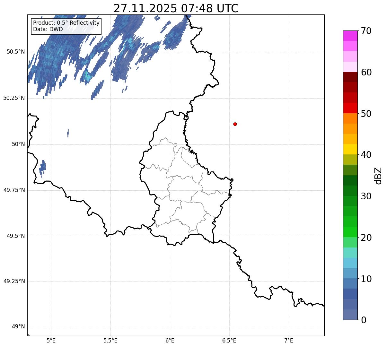Viewport: 386px width, 347px height.
Task: Click the 5°E longitude label
Action: [51, 340]
